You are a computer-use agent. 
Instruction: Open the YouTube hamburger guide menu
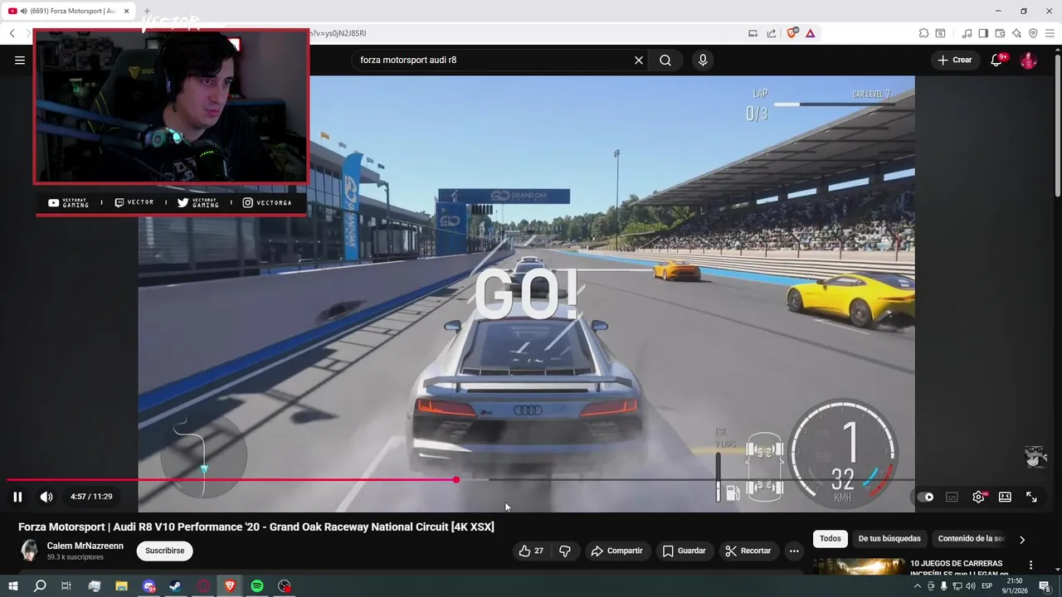pyautogui.click(x=20, y=60)
